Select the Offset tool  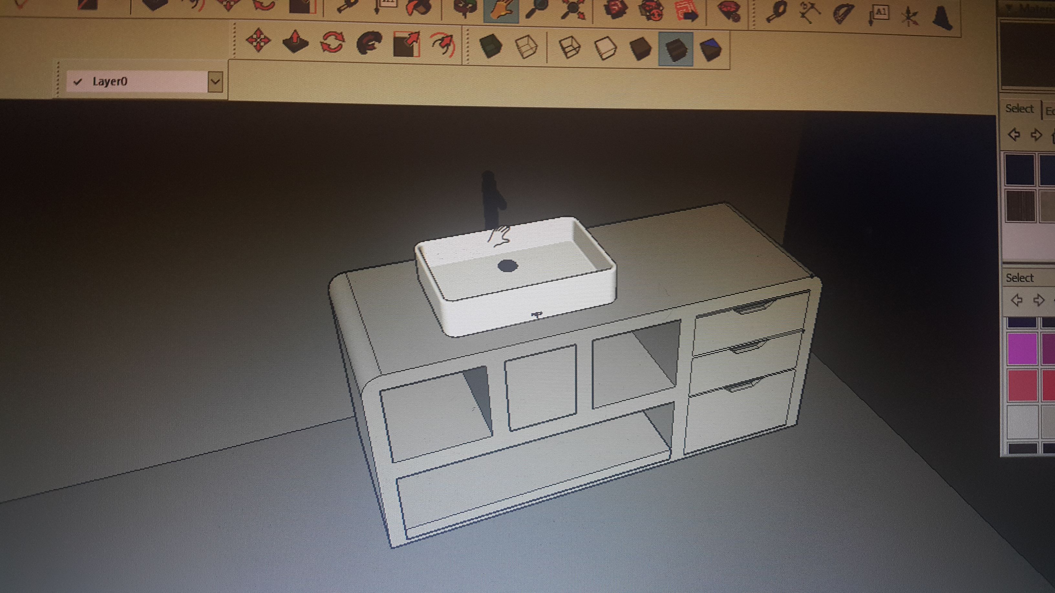(442, 44)
